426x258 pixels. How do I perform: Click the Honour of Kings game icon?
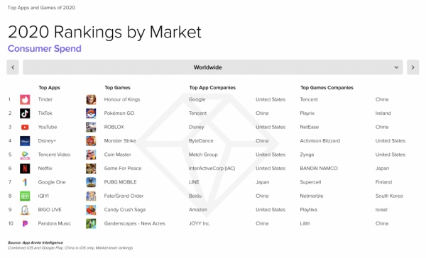[x=91, y=99]
